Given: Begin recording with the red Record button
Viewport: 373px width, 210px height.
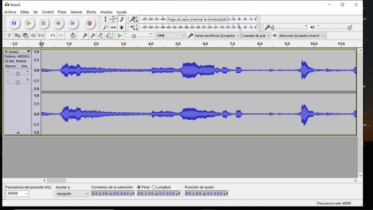Looking at the screenshot, I should [89, 23].
